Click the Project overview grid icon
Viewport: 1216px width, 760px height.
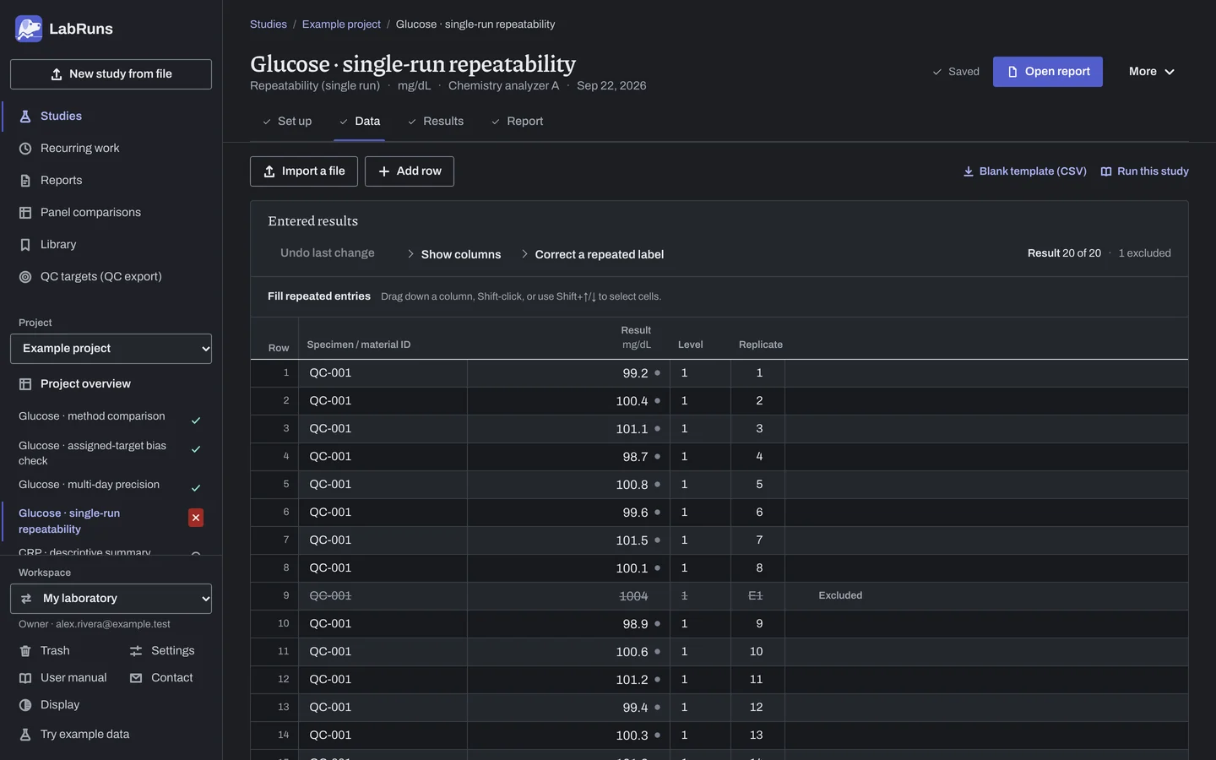click(x=25, y=384)
